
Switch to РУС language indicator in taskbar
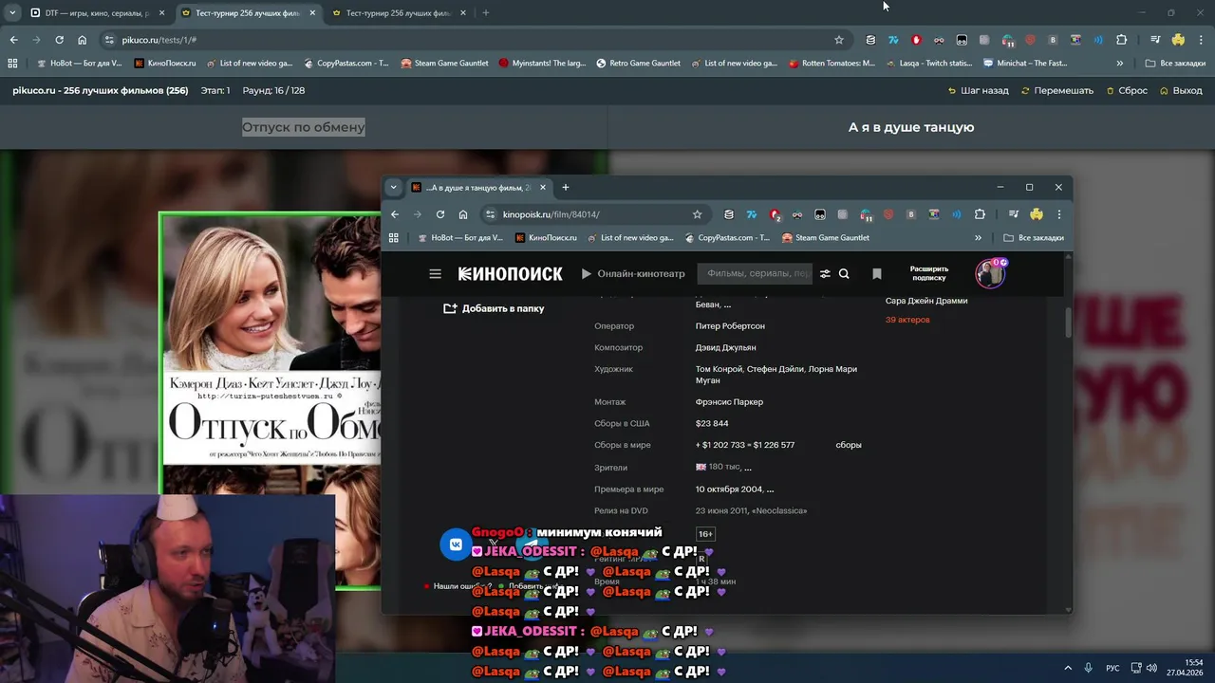1112,668
